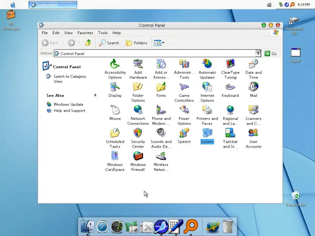
Task: Open Accessibility Options icon
Action: (x=115, y=69)
